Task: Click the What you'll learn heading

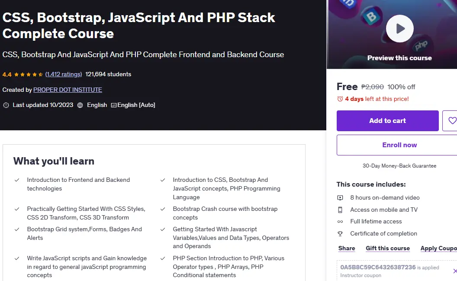Action: (x=54, y=161)
